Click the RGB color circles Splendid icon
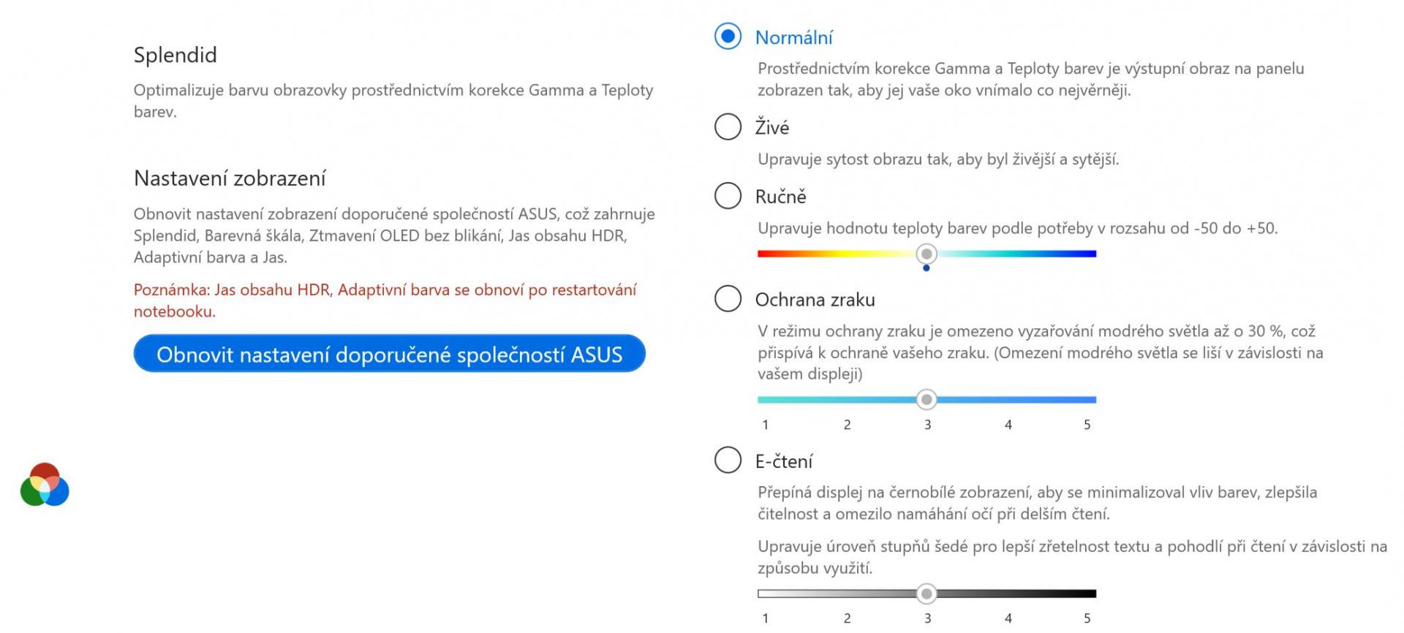Screen dimensions: 1404x633 point(45,485)
